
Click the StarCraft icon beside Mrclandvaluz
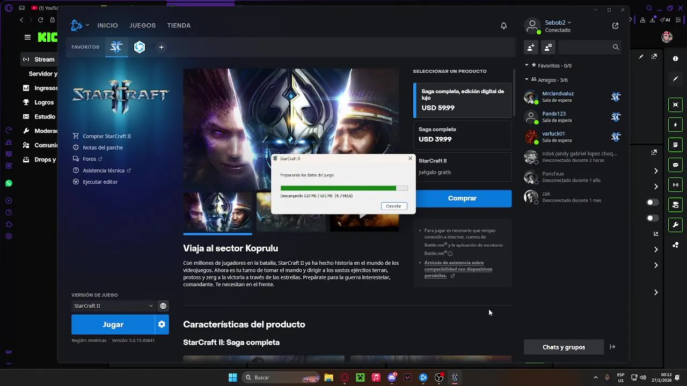(616, 97)
